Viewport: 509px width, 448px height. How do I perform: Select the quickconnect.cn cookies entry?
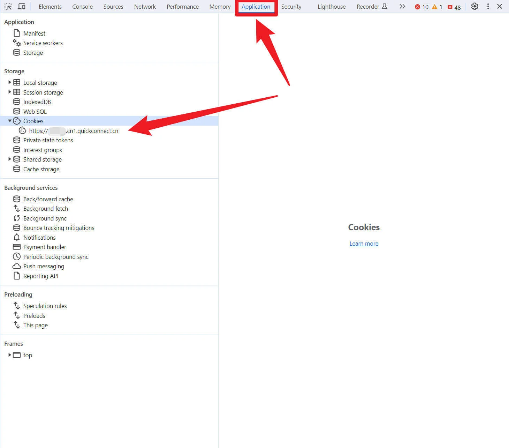74,131
